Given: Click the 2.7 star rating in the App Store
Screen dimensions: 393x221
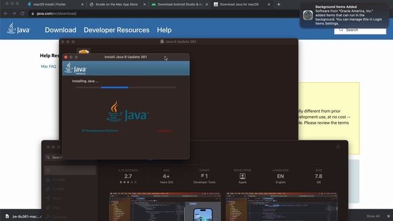Looking at the screenshot, I should (128, 176).
